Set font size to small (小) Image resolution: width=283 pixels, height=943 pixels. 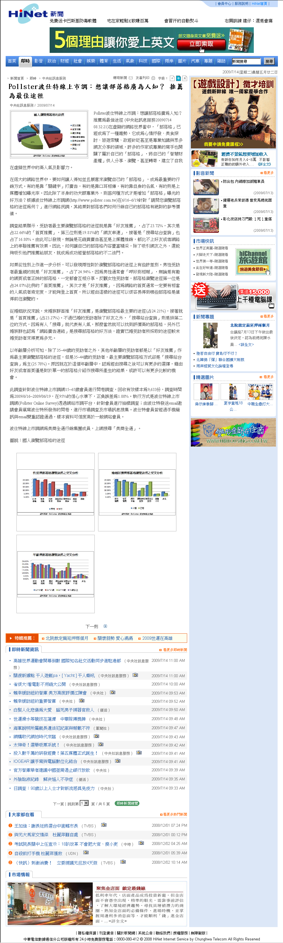coord(172,78)
